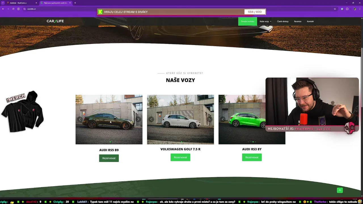Open the browser three-dot menu
This screenshot has height=204, width=363.
click(x=360, y=9)
